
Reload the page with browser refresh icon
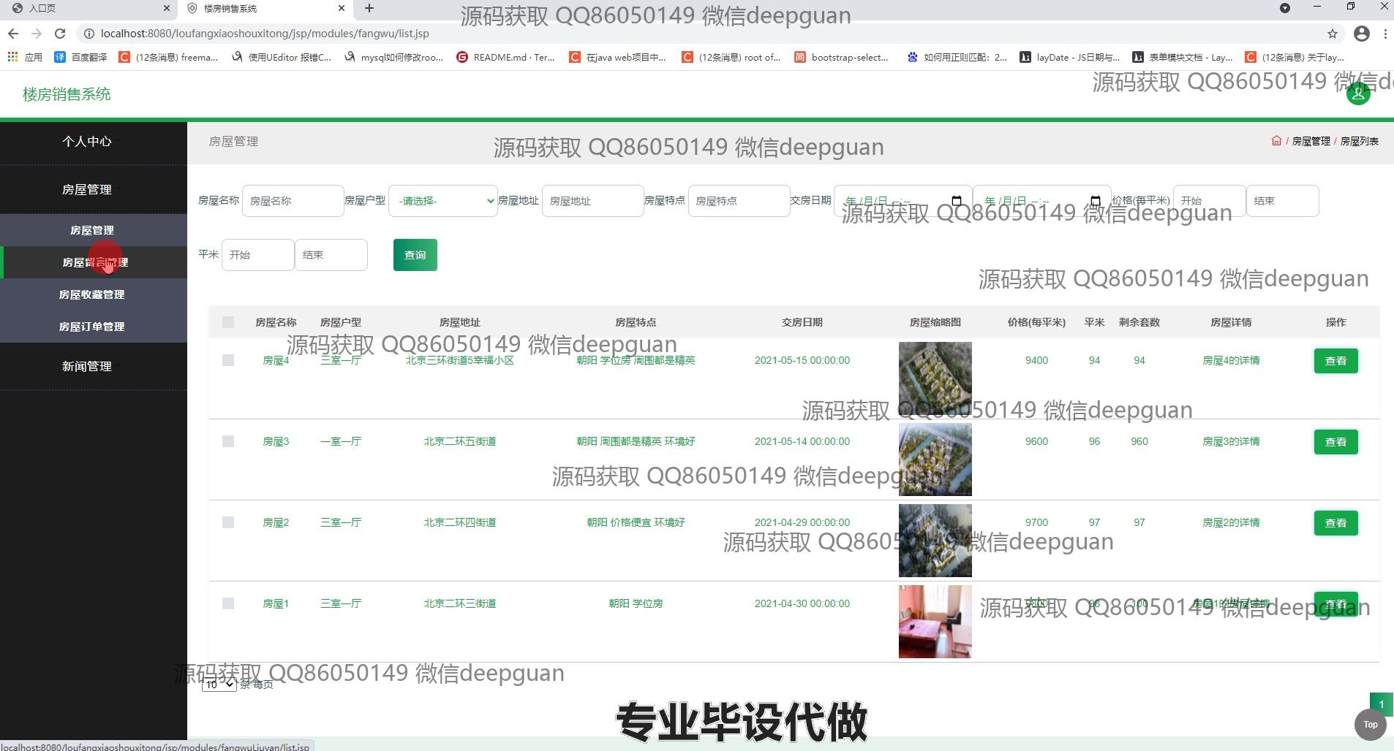[60, 34]
